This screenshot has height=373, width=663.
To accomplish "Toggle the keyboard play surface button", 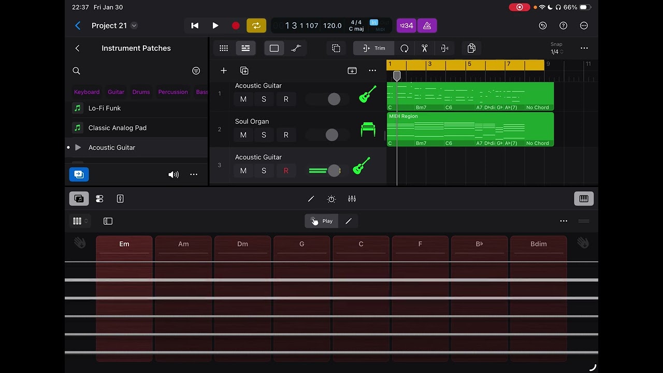I will coord(584,199).
